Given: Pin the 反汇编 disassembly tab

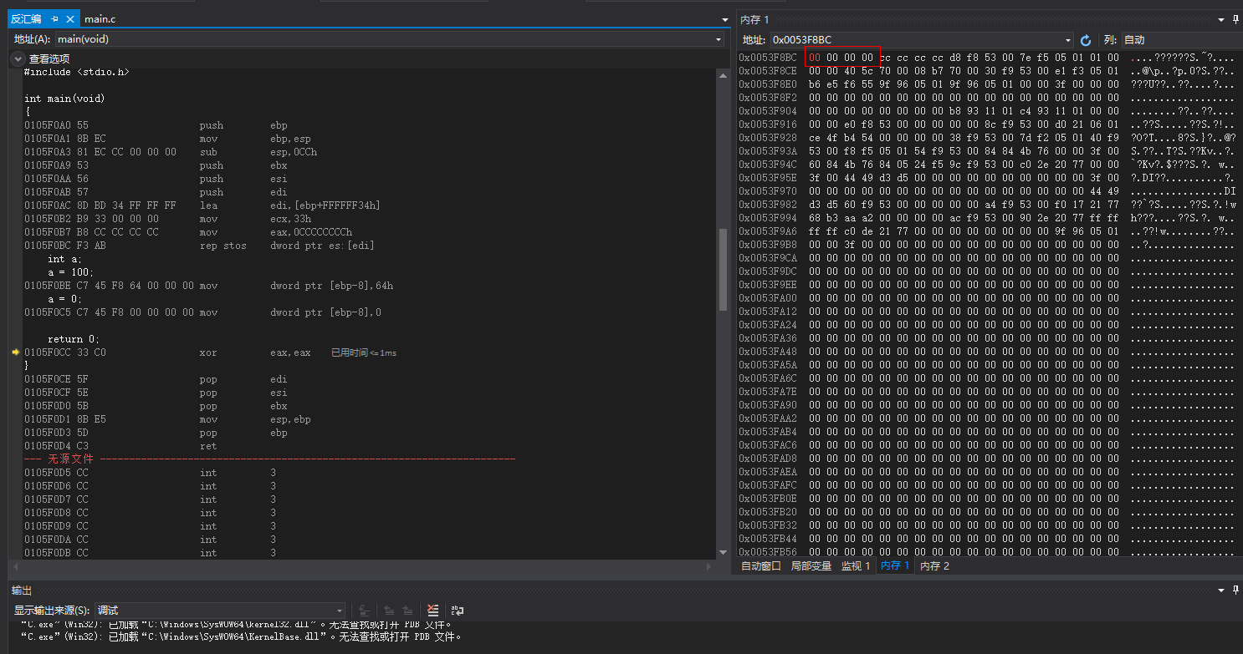Looking at the screenshot, I should point(55,18).
